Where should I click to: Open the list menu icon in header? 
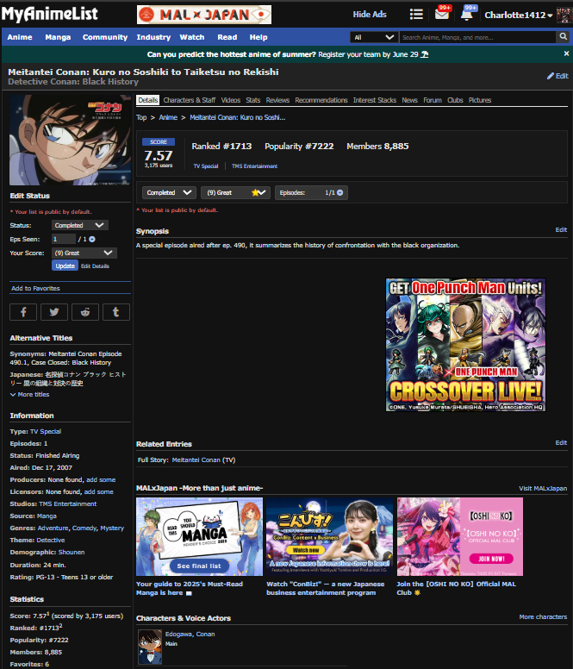[417, 15]
